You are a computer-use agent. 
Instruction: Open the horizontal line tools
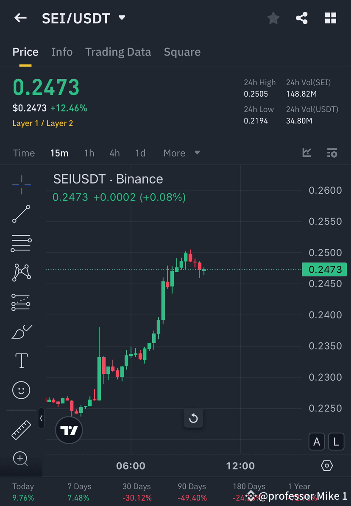click(21, 243)
